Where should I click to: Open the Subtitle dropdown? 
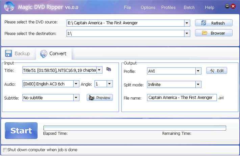coord(76,98)
